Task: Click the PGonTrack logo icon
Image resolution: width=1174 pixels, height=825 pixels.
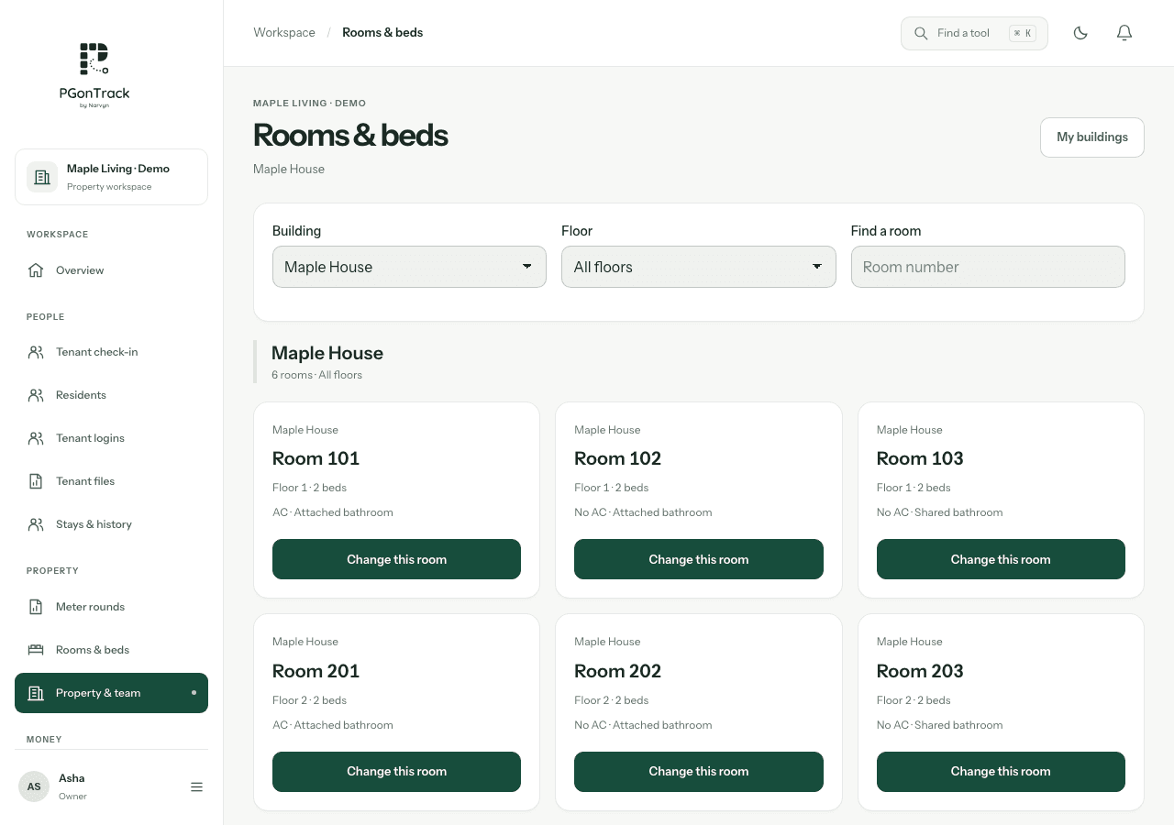Action: click(x=94, y=58)
